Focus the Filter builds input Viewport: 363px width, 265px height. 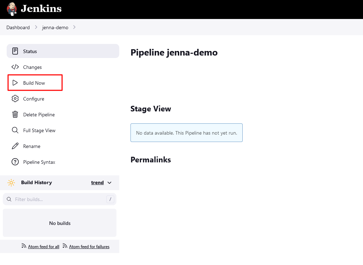[60, 199]
